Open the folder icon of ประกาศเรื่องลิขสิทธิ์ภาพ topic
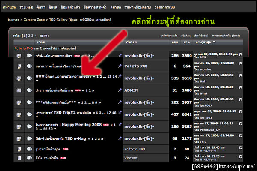 (19, 90)
